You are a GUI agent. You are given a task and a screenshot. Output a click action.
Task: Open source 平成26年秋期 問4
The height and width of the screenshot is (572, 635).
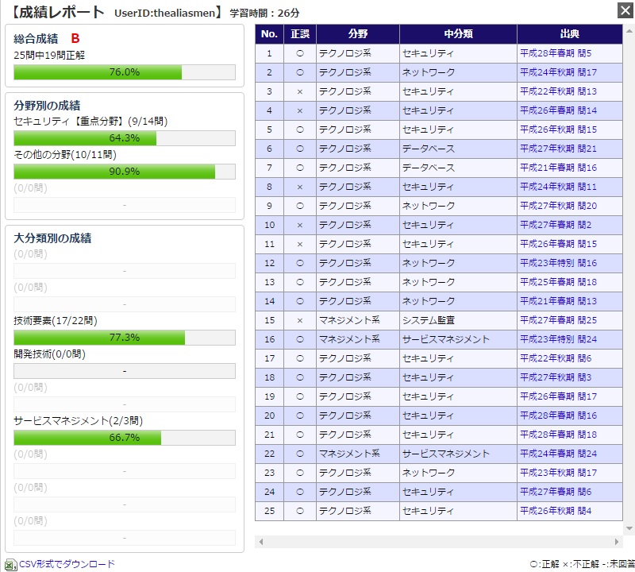pyautogui.click(x=556, y=510)
